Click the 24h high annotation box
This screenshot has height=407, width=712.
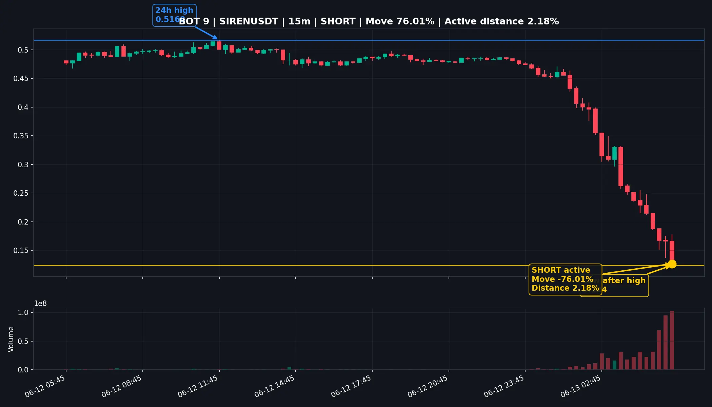tap(174, 15)
